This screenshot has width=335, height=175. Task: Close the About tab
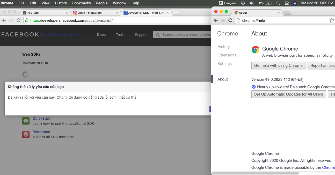click(x=279, y=13)
